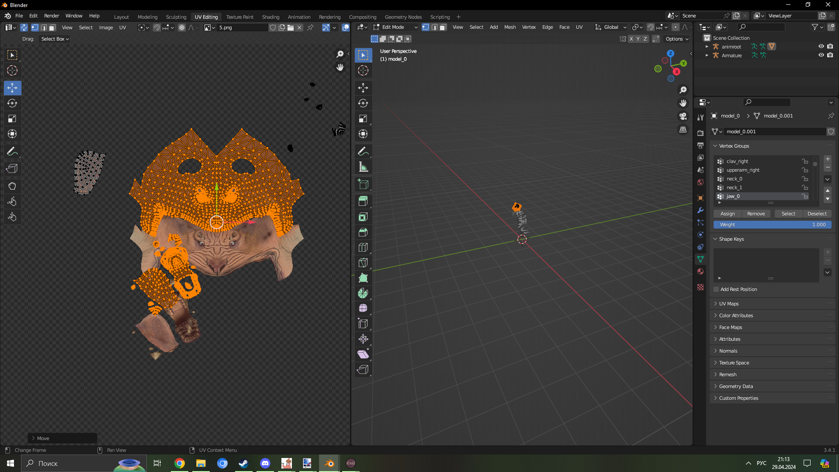
Task: Pick the UV Grab sculpt tool
Action: [x=12, y=186]
